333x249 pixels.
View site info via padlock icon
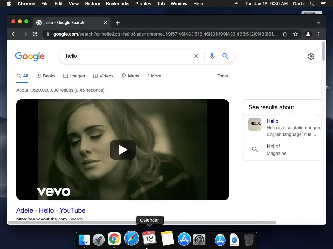tap(48, 34)
